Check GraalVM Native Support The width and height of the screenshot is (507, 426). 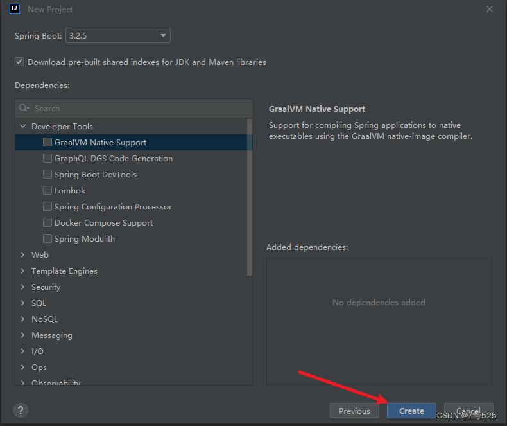tap(47, 142)
